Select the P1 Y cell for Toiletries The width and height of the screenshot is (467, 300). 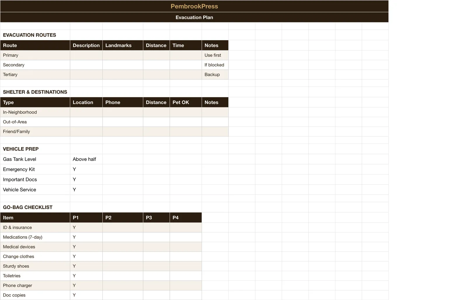(x=86, y=276)
